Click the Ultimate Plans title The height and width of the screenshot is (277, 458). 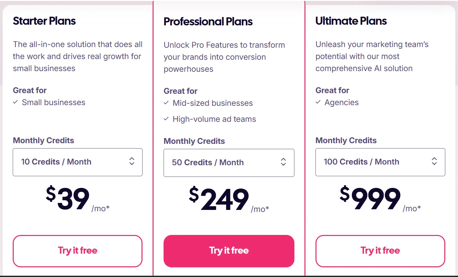(x=351, y=21)
